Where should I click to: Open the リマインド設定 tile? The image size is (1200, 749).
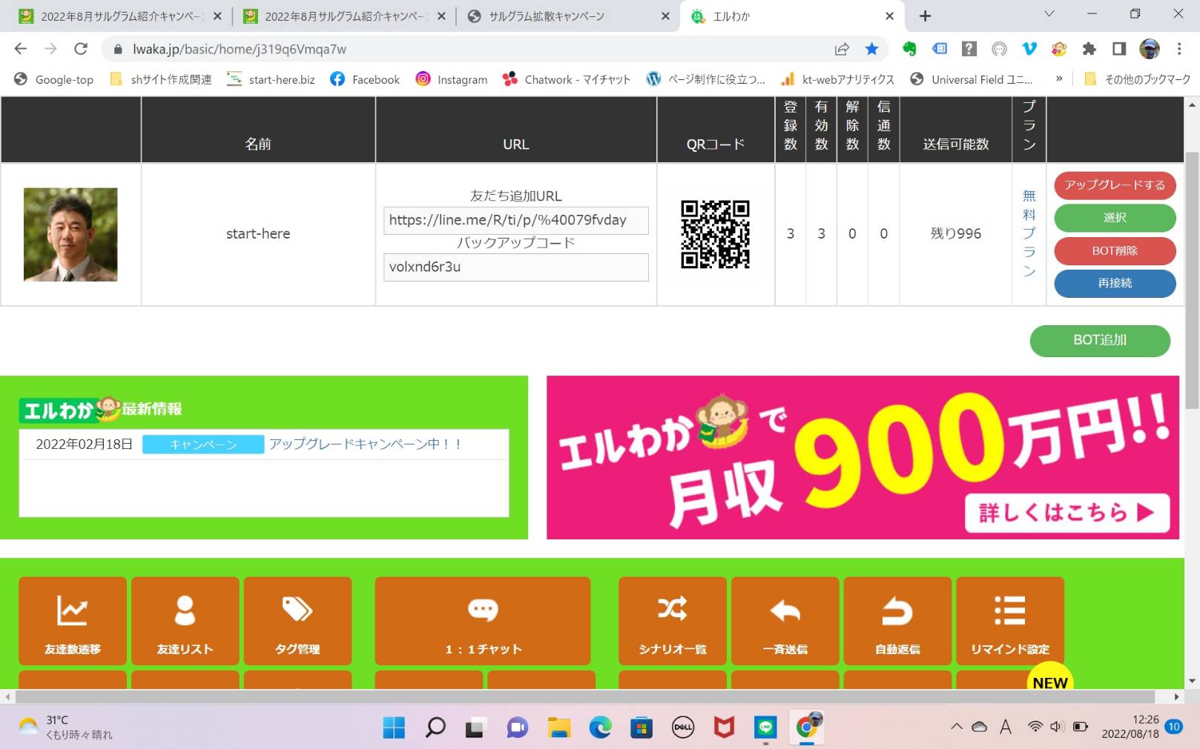coord(1010,621)
